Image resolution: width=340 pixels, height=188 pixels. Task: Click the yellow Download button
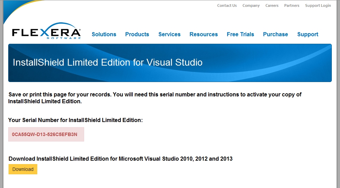pos(23,169)
